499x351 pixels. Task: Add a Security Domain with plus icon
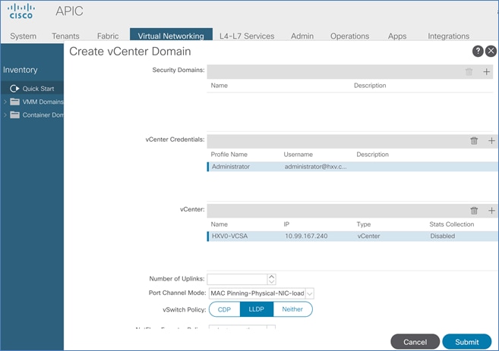coord(488,71)
